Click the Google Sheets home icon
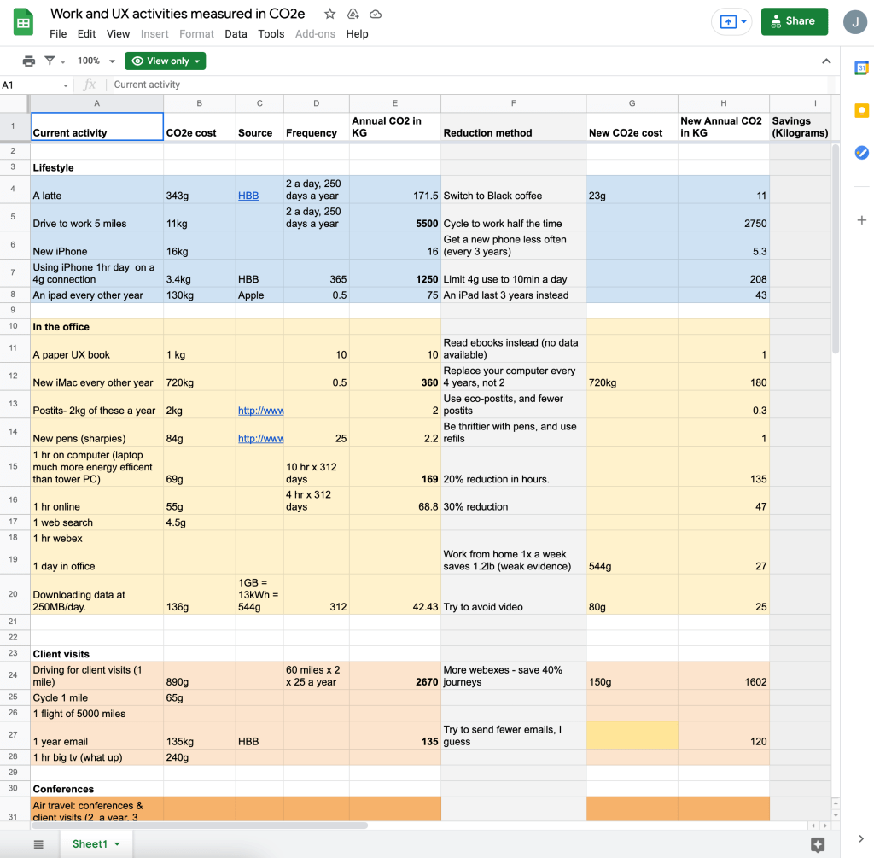The width and height of the screenshot is (874, 858). pyautogui.click(x=23, y=23)
